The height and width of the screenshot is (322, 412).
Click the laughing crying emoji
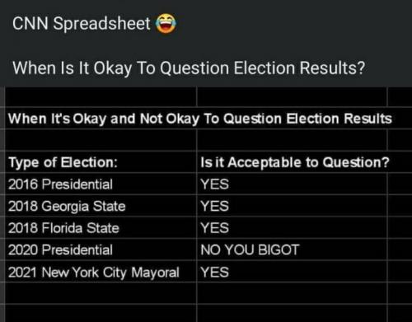click(166, 23)
